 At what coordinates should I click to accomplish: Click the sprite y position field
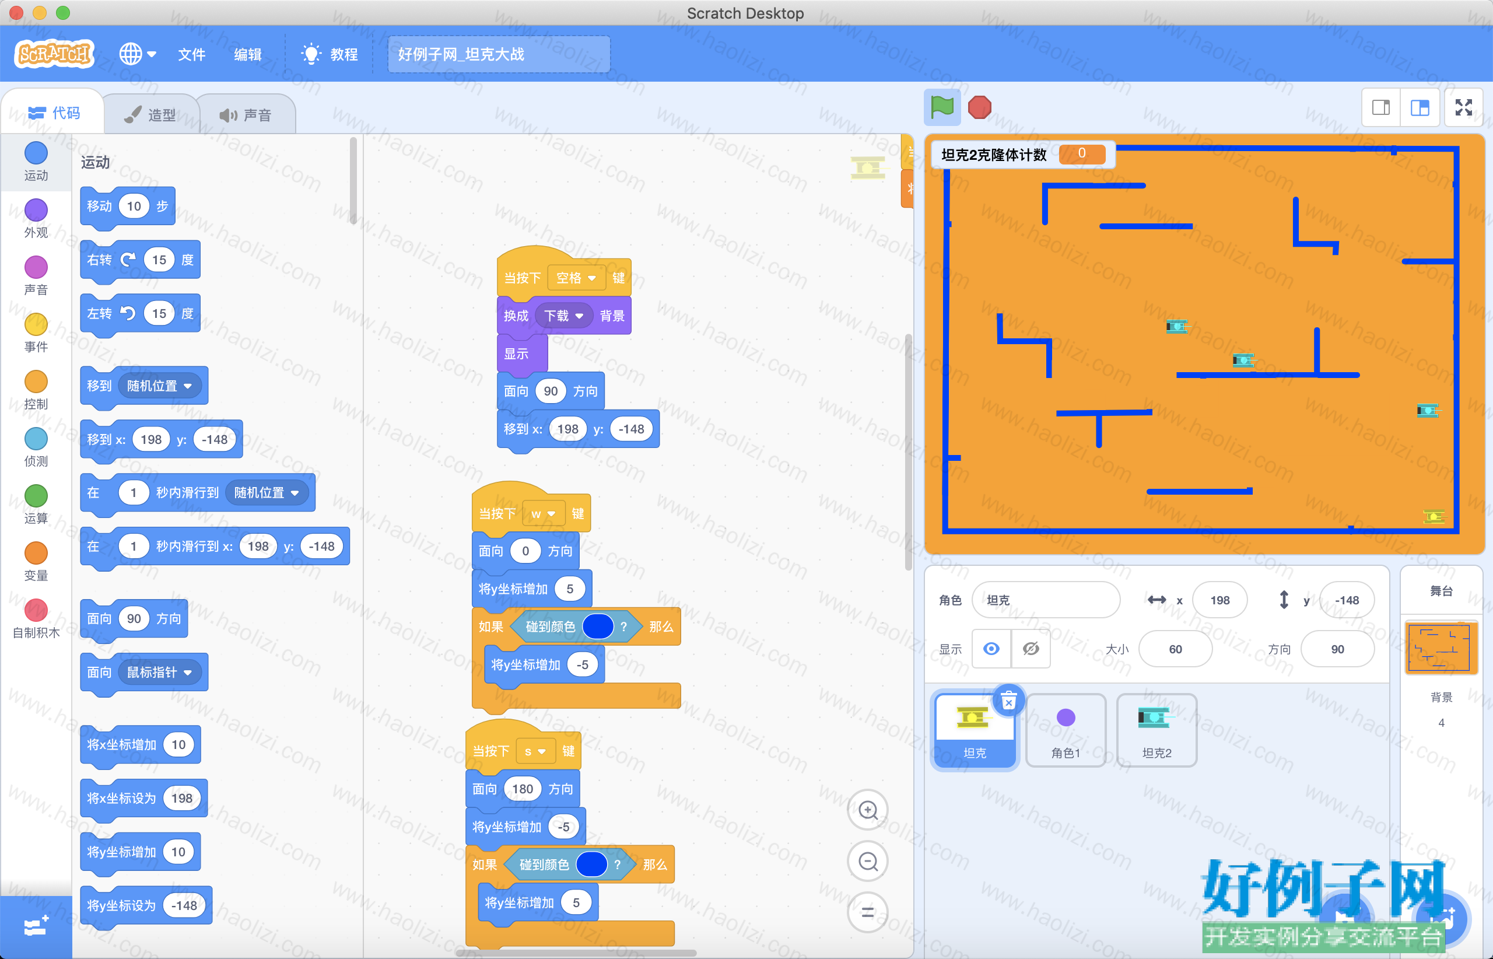tap(1347, 600)
